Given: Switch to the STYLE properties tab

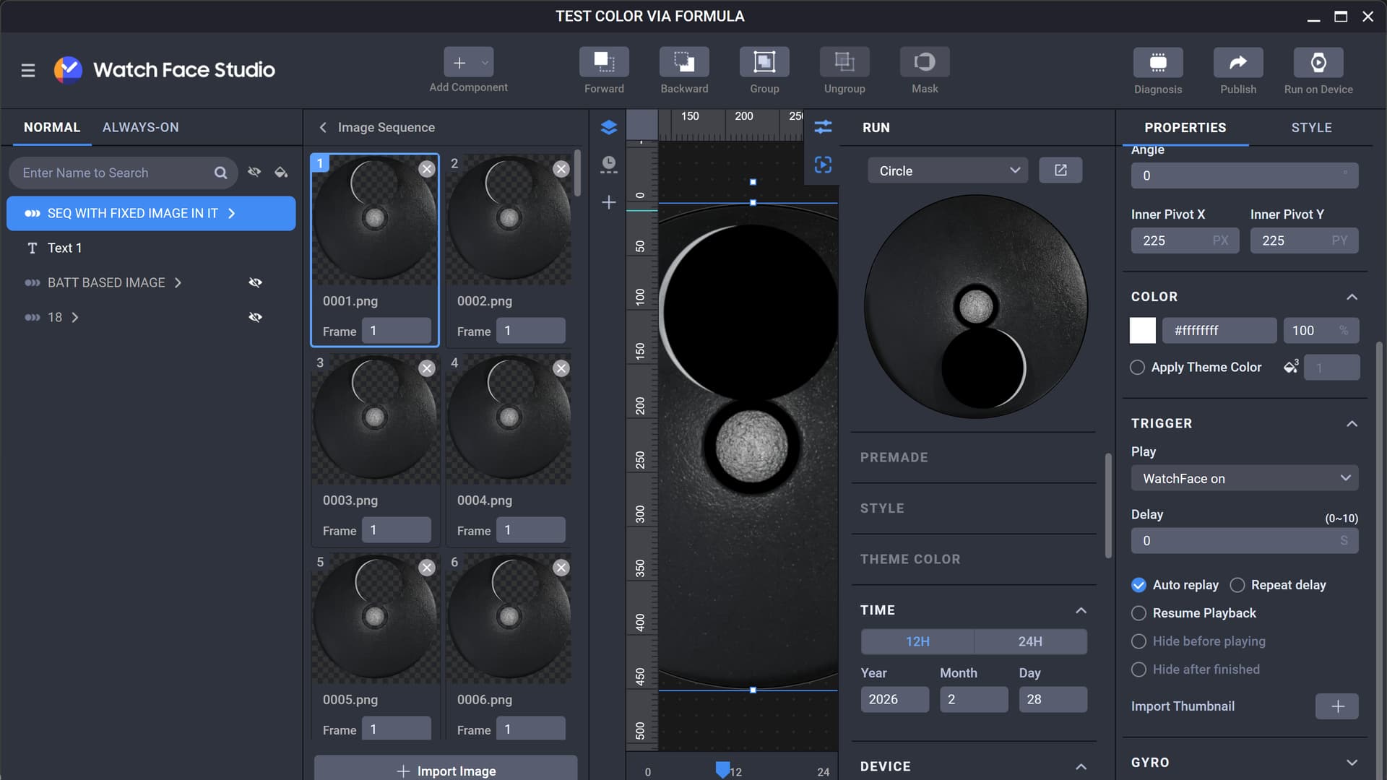Looking at the screenshot, I should (1311, 128).
